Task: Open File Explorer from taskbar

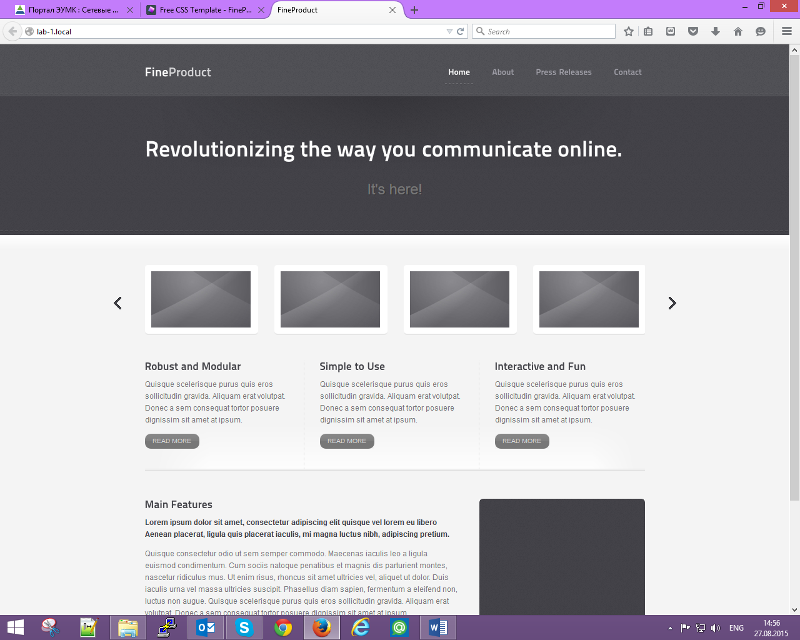Action: click(x=127, y=627)
